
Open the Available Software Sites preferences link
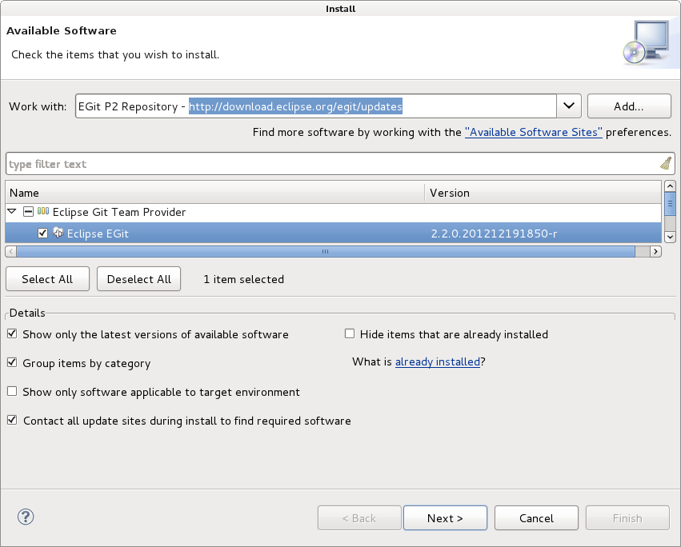(x=533, y=132)
